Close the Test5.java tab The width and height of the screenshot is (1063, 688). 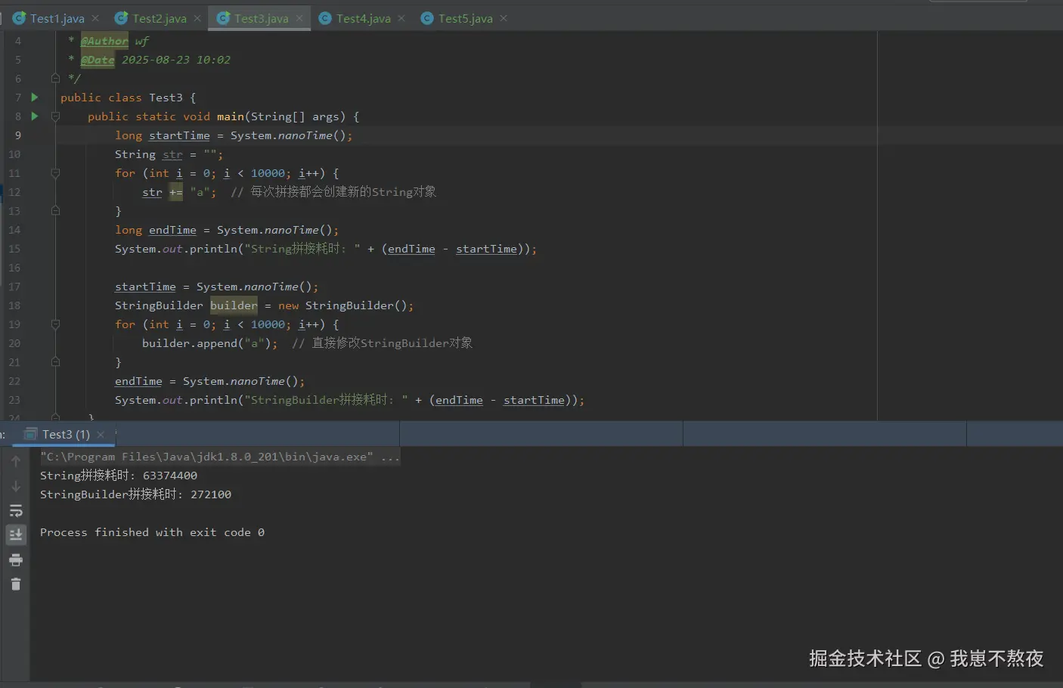pyautogui.click(x=504, y=18)
